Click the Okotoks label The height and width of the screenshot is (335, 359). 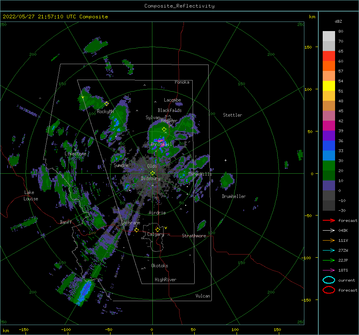pyautogui.click(x=160, y=265)
